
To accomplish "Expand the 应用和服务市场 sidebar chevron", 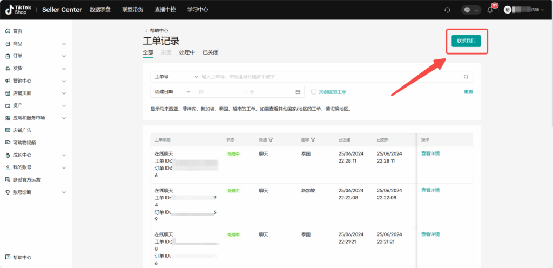I will [64, 118].
